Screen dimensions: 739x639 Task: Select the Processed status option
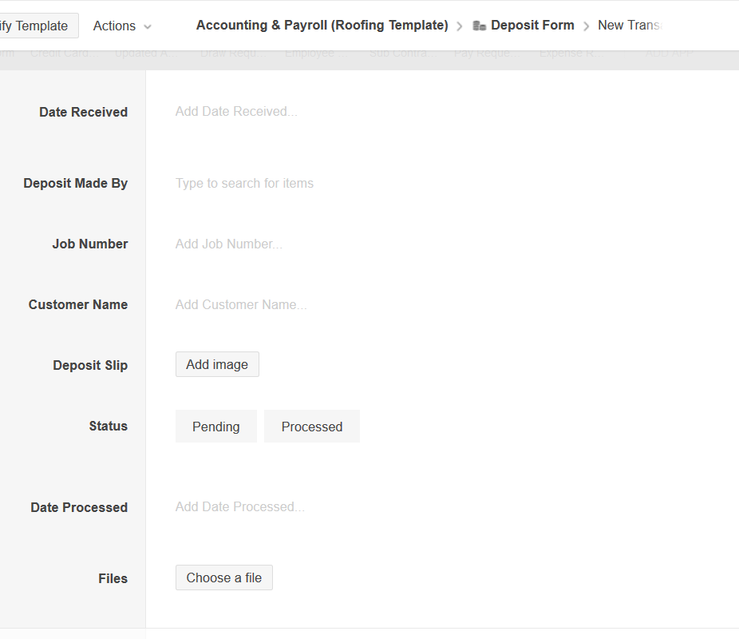click(312, 427)
